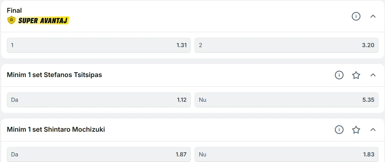Pick Da at 1.87 for Mochizuki set

tap(99, 155)
